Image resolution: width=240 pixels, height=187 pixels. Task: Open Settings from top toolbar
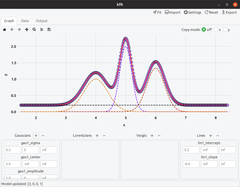point(193,12)
